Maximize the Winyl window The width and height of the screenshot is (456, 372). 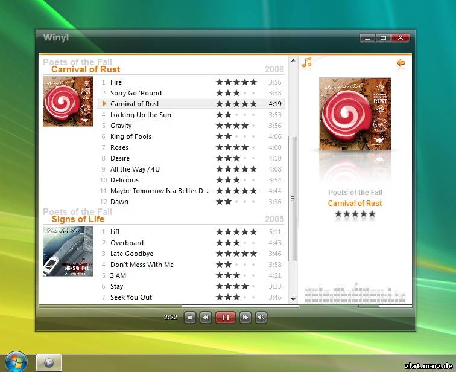[383, 38]
